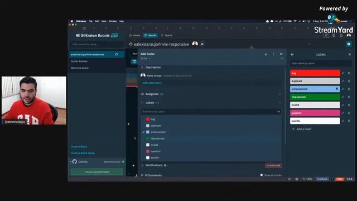Click Add a description link
Viewport: 357px width, 201px height.
tap(152, 83)
